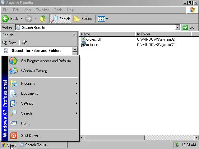
Task: Click the Programs folder icon
Action: coord(14,84)
